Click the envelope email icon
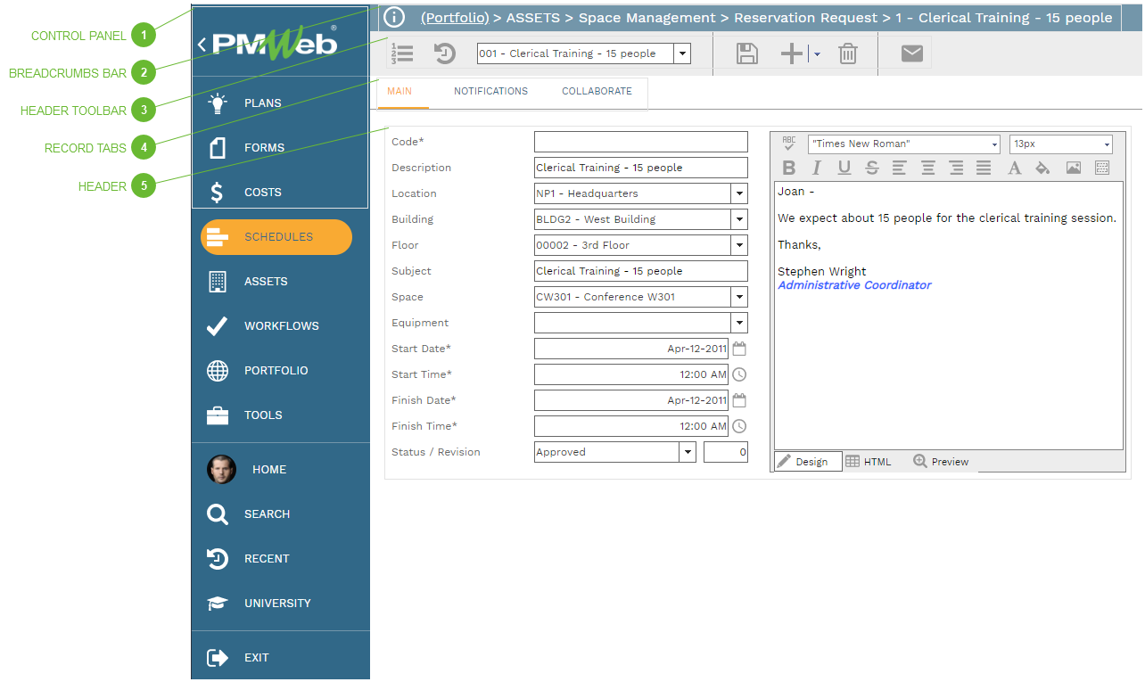This screenshot has width=1145, height=682. (911, 54)
